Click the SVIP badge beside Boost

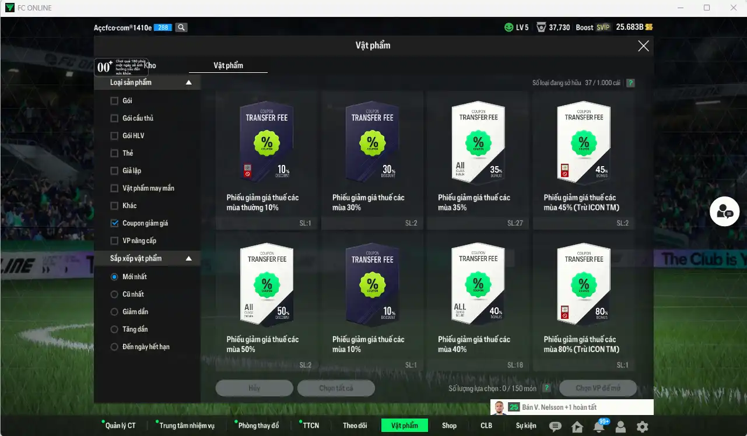coord(603,27)
